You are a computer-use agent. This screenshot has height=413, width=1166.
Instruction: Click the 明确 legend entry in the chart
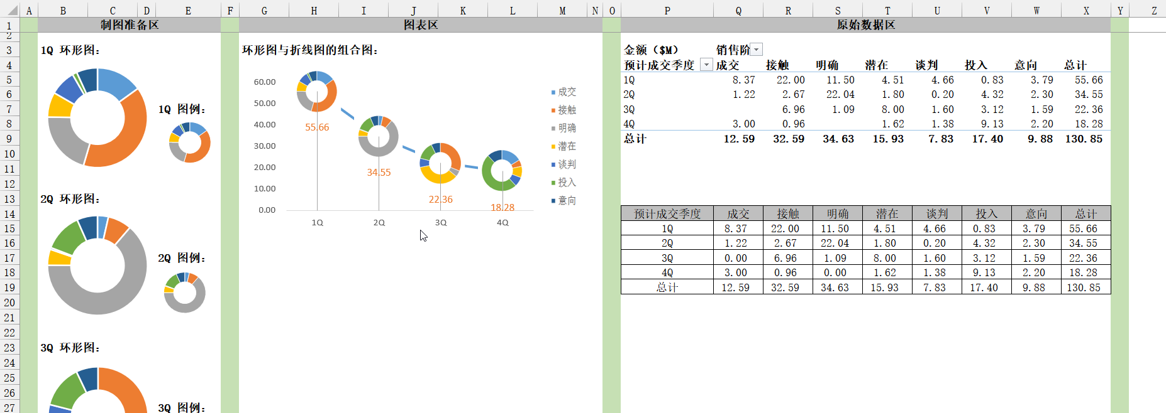tap(564, 128)
